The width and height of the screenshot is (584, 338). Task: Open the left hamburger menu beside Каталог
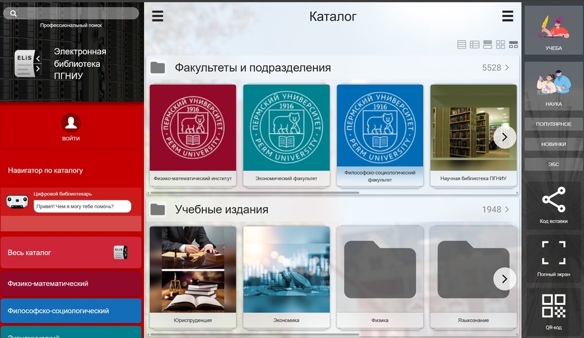158,17
